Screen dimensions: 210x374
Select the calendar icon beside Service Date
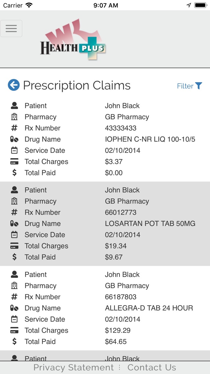click(x=14, y=150)
